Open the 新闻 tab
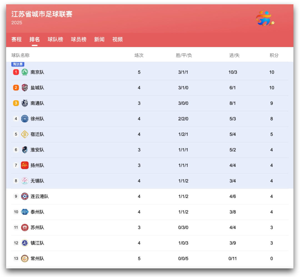Viewport: 300px width, 277px height. tap(99, 39)
